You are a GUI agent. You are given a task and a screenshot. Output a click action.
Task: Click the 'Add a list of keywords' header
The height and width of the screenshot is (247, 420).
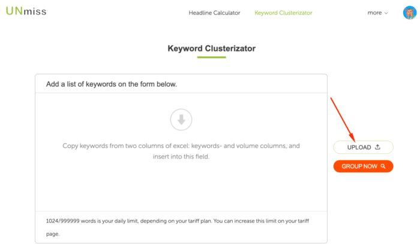(x=112, y=84)
